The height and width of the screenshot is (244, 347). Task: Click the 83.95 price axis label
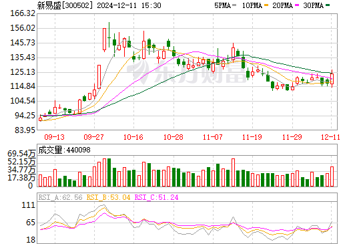(25, 130)
